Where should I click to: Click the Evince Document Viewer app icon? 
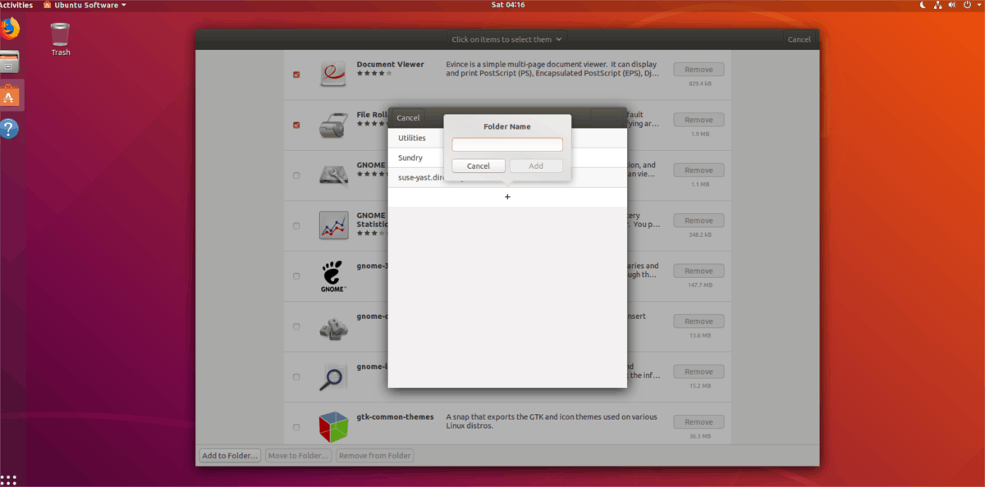[x=333, y=74]
